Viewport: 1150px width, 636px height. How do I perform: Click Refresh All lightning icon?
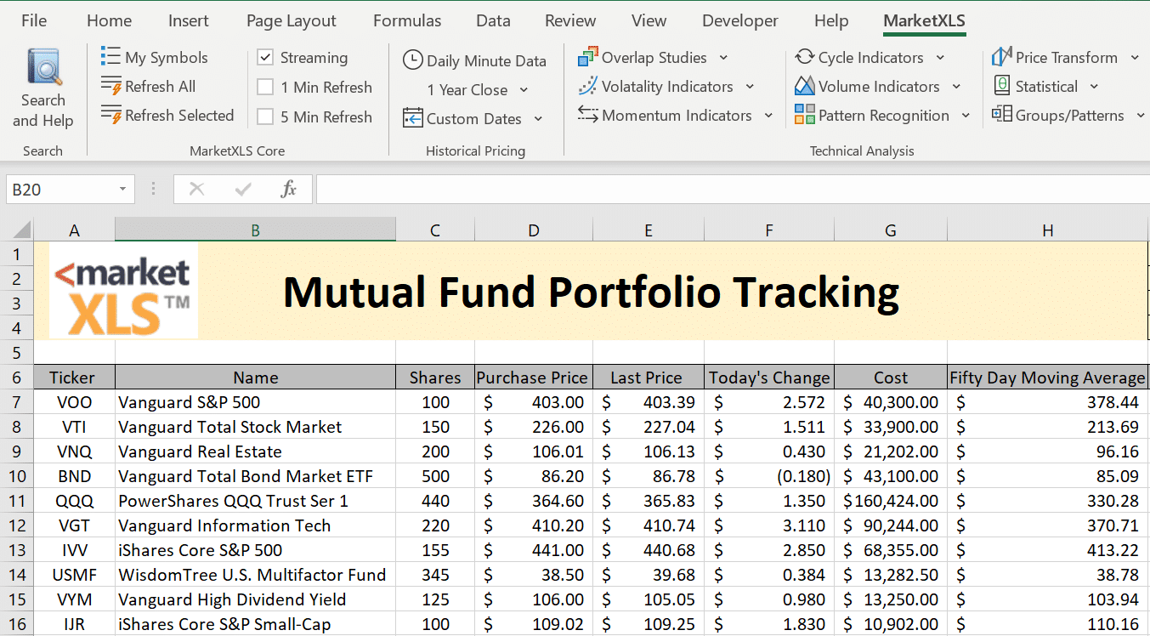click(110, 86)
